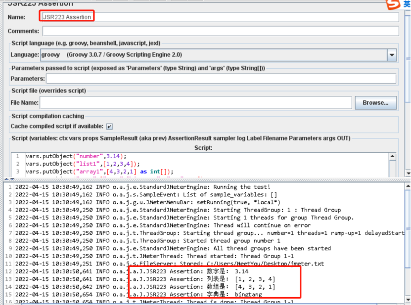411x305 pixels.
Task: Select log line "字典是: bingtang"
Action: point(138,295)
